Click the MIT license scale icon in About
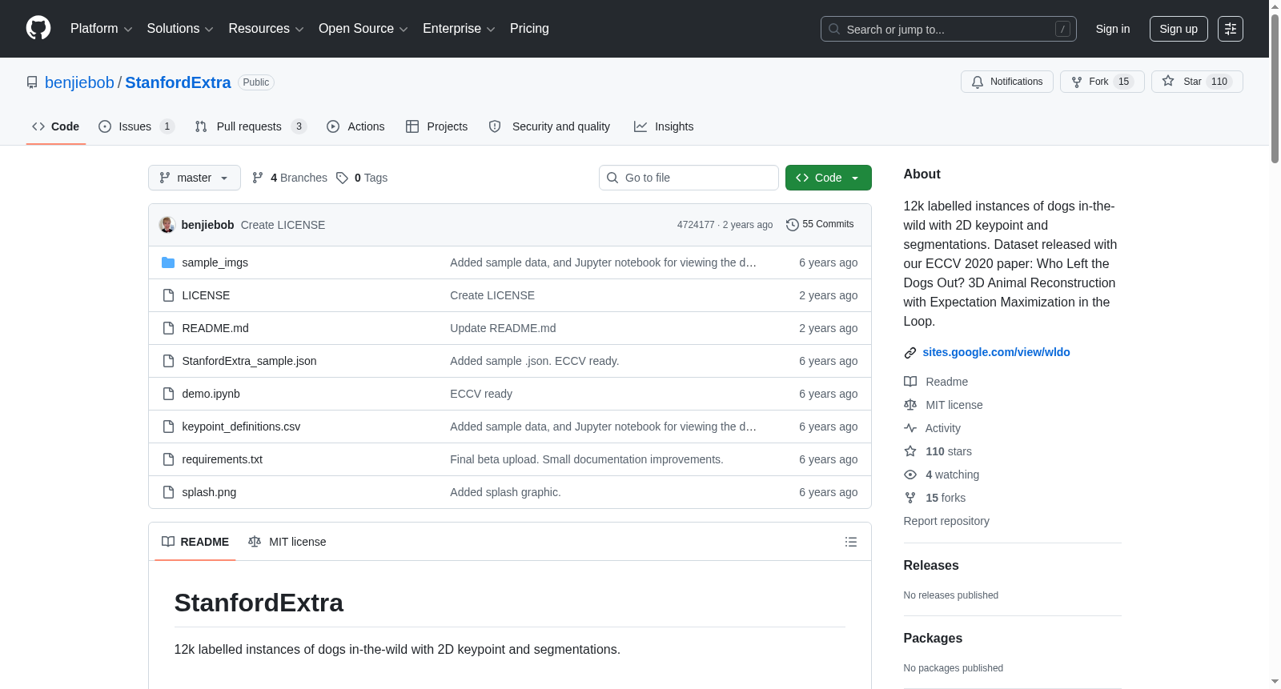Screen dimensions: 1281x689 pos(910,405)
